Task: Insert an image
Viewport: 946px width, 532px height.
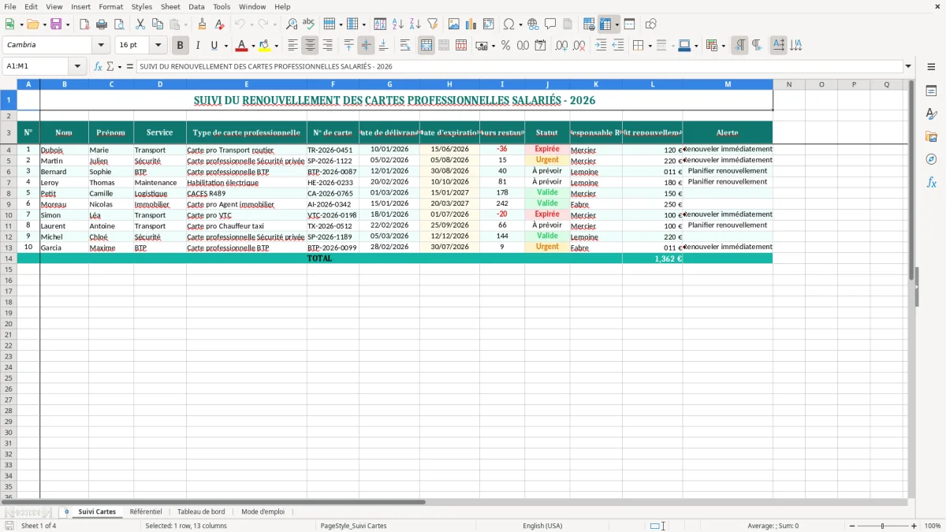Action: (x=454, y=24)
